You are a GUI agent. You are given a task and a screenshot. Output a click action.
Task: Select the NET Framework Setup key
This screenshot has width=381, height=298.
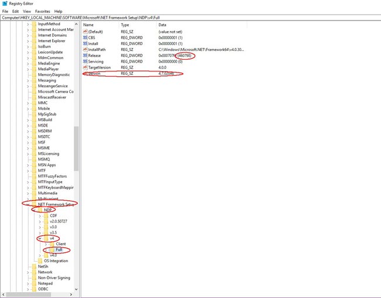pyautogui.click(x=56, y=204)
